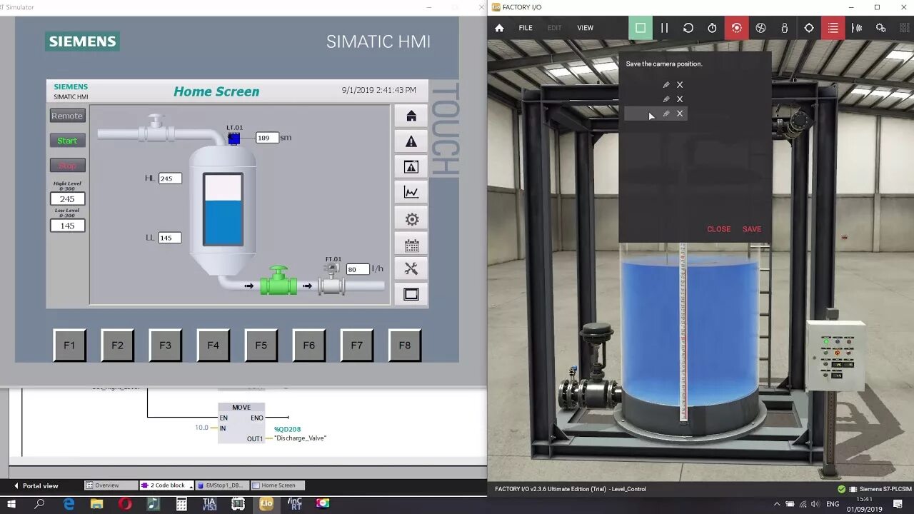Pause the Factory I/O simulation
Image resolution: width=914 pixels, height=514 pixels.
[664, 28]
